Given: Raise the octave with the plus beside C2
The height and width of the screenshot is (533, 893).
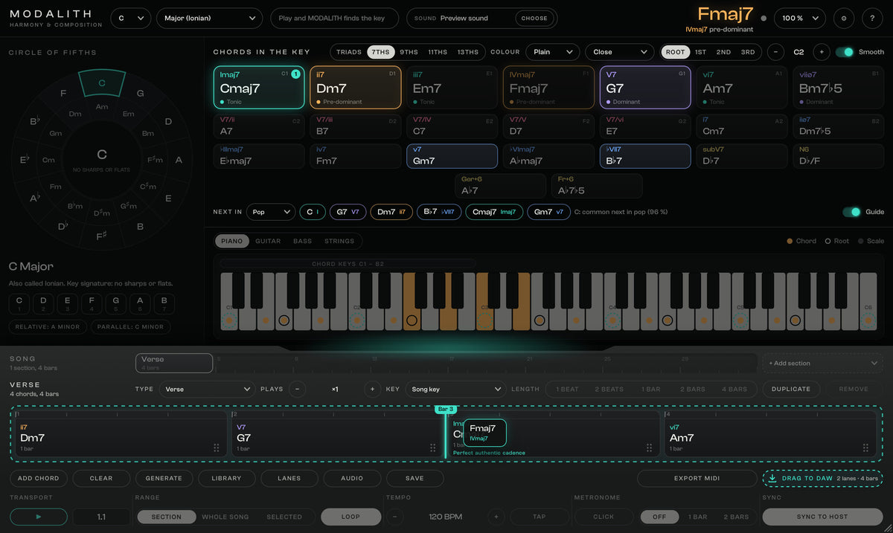Looking at the screenshot, I should (822, 52).
